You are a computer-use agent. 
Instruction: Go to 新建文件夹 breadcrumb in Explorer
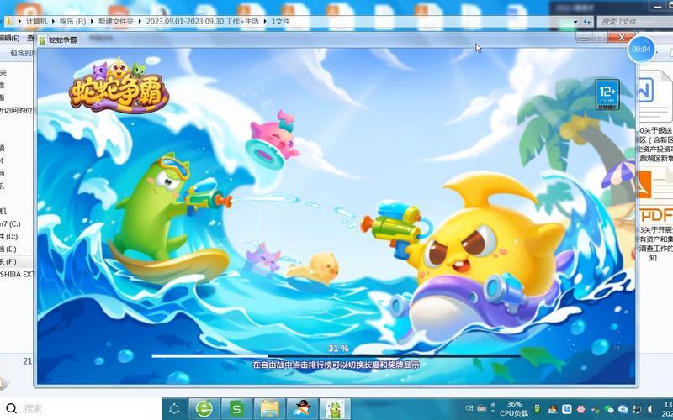(116, 21)
